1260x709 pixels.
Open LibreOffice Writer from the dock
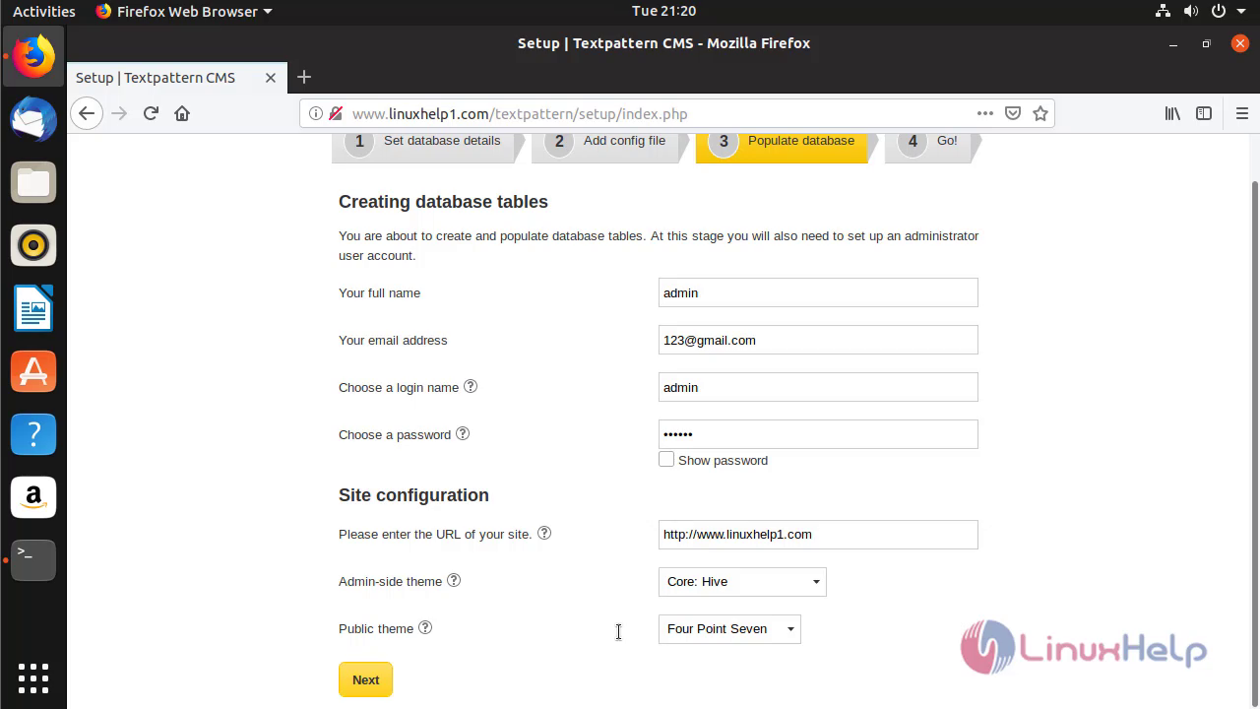(x=33, y=308)
